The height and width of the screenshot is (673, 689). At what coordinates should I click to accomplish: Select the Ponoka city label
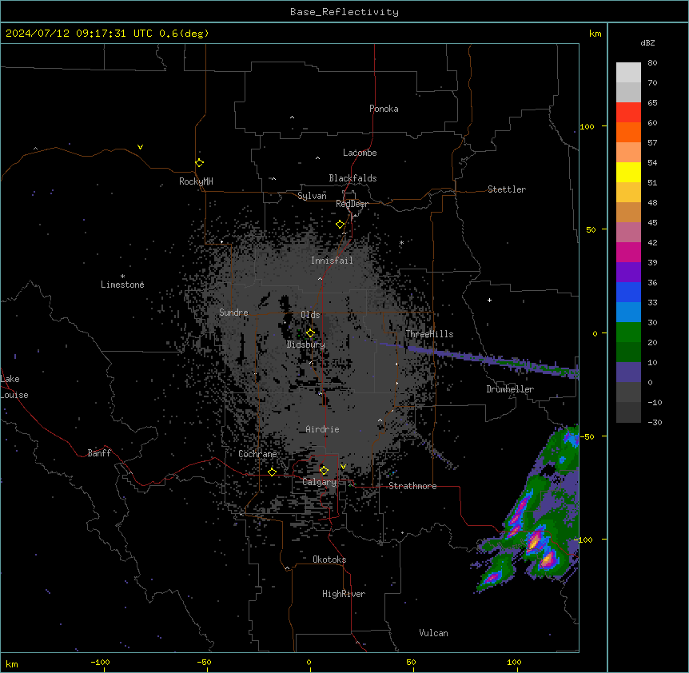point(384,109)
